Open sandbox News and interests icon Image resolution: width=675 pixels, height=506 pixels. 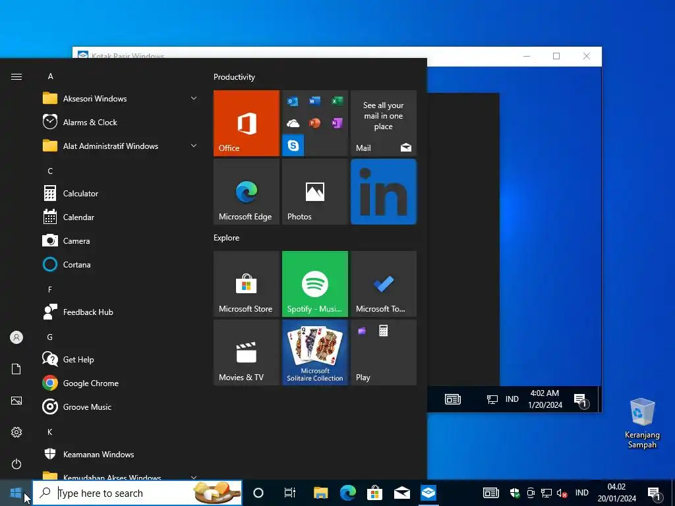[x=453, y=399]
